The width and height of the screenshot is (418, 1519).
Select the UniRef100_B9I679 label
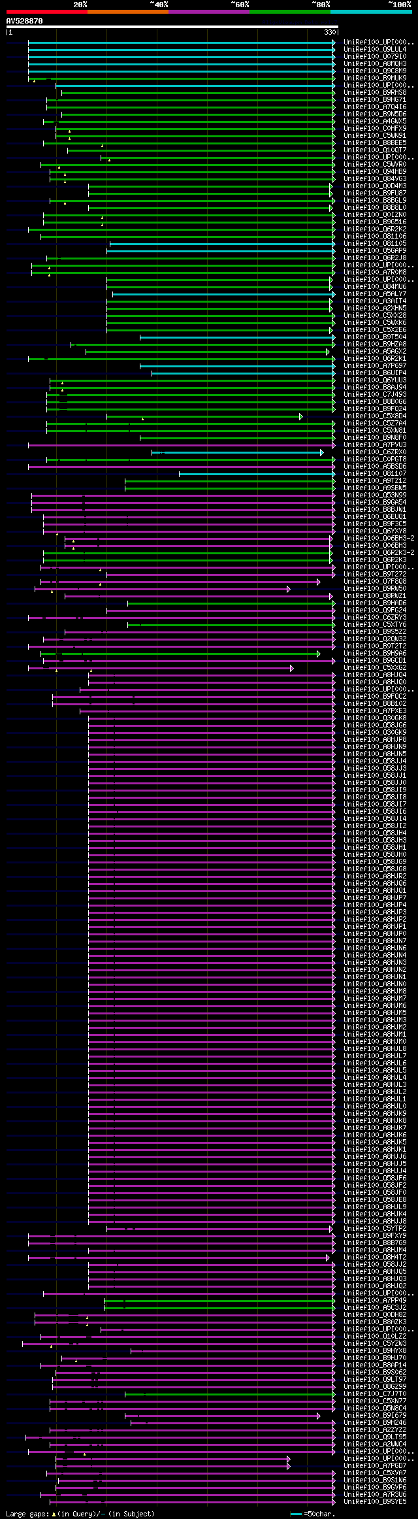point(375,1415)
